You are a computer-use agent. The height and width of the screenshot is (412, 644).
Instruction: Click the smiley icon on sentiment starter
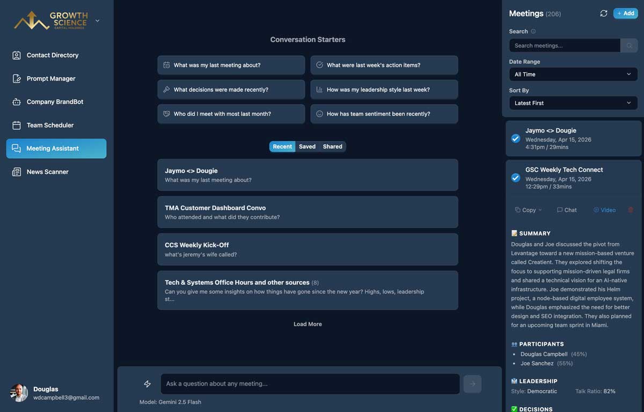pos(319,114)
